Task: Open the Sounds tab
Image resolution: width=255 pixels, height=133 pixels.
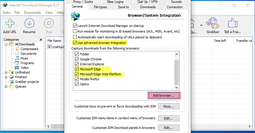Action: tap(176, 2)
